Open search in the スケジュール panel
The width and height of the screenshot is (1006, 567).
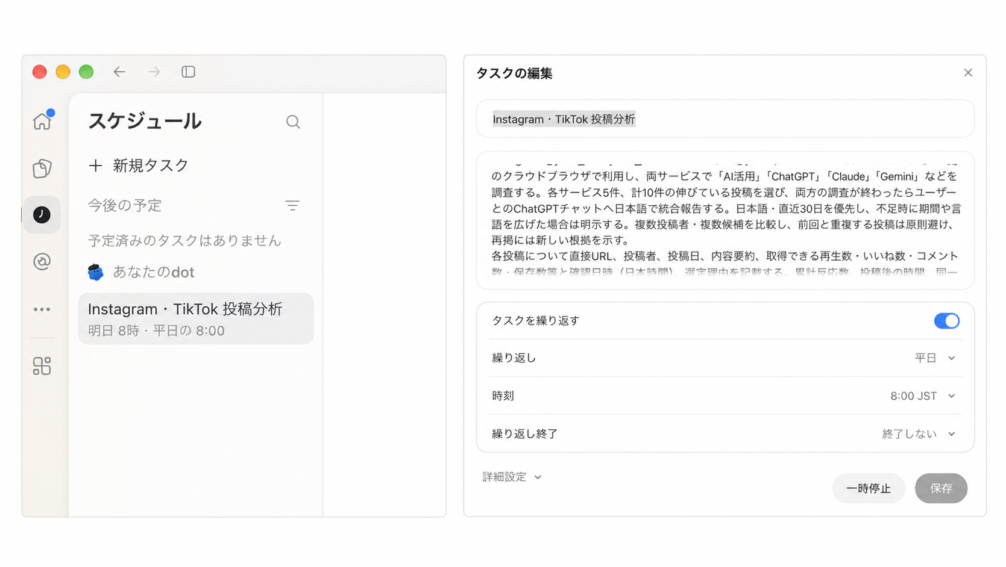click(x=293, y=122)
